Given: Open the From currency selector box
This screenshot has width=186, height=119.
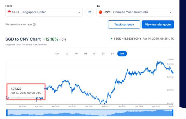Looking at the screenshot, I should click(x=44, y=12).
